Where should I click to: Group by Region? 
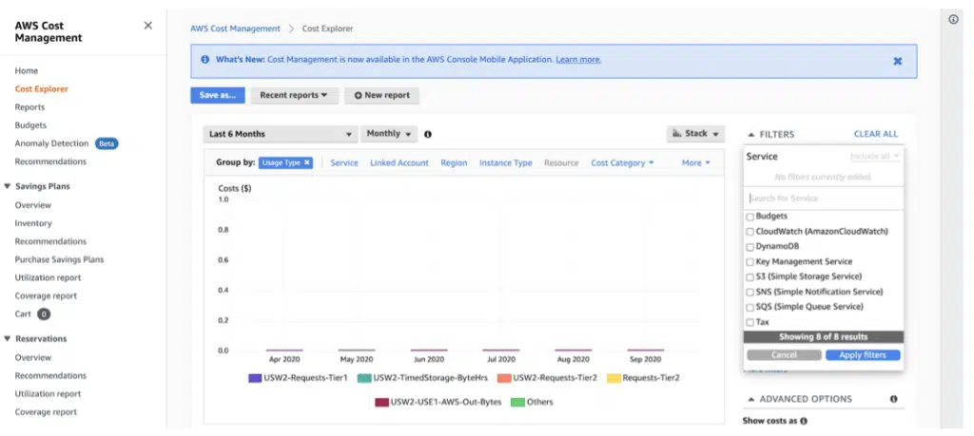pos(454,162)
